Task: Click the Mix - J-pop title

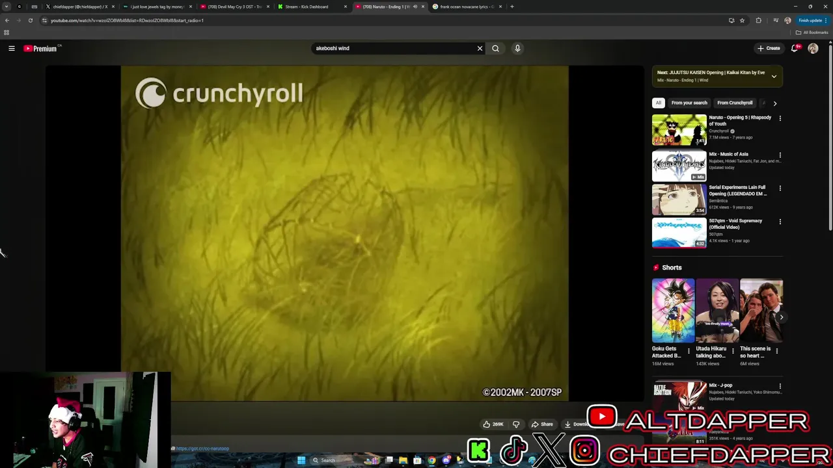Action: pos(720,385)
